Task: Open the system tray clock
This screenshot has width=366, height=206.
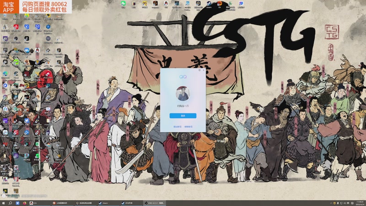Action: coord(360,203)
